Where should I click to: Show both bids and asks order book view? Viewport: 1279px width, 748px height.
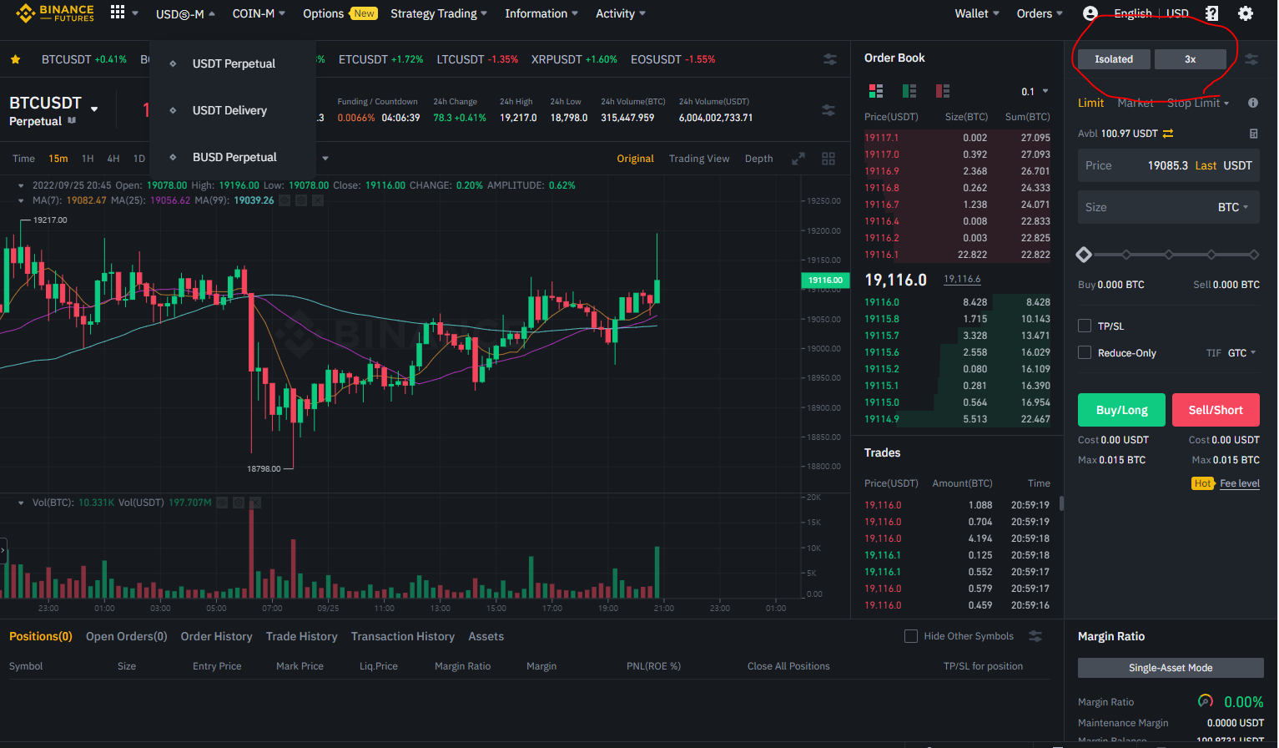(876, 91)
